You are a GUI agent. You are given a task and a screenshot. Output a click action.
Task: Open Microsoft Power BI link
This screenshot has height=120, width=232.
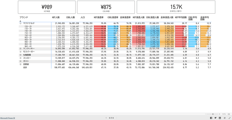click(8, 118)
